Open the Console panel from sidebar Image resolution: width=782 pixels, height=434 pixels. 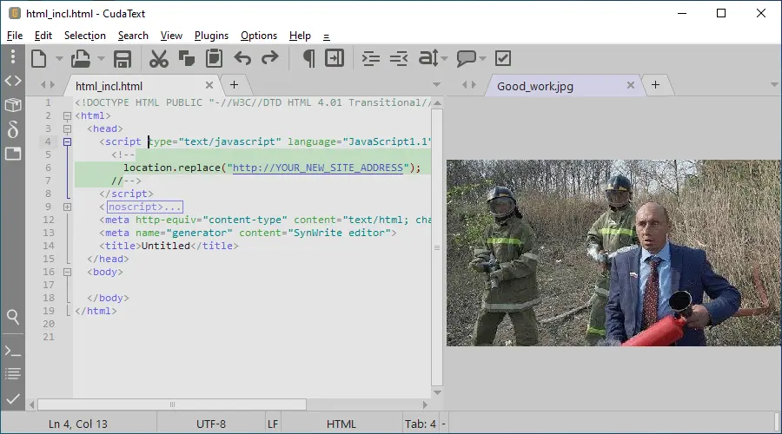(x=13, y=351)
